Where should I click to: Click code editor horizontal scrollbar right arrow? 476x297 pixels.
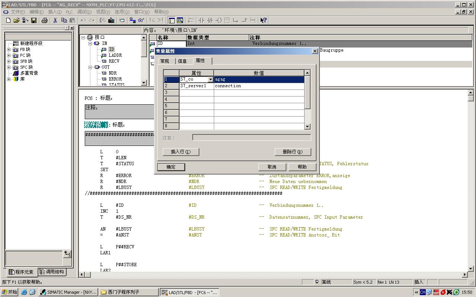point(464,274)
